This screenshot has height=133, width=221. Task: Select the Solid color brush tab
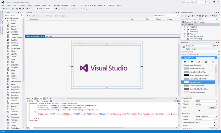pyautogui.click(x=192, y=62)
